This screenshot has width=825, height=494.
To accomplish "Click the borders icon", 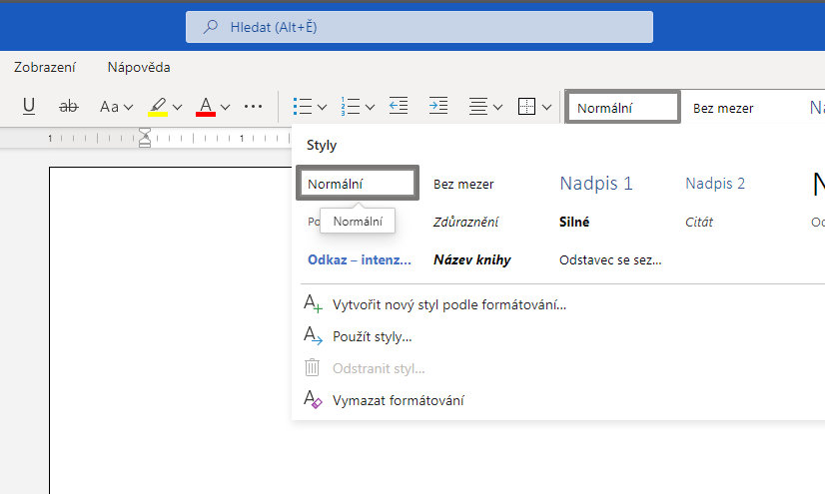I will [x=527, y=106].
